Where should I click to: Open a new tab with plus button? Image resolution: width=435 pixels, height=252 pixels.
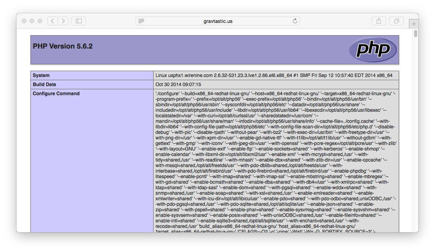pyautogui.click(x=414, y=24)
